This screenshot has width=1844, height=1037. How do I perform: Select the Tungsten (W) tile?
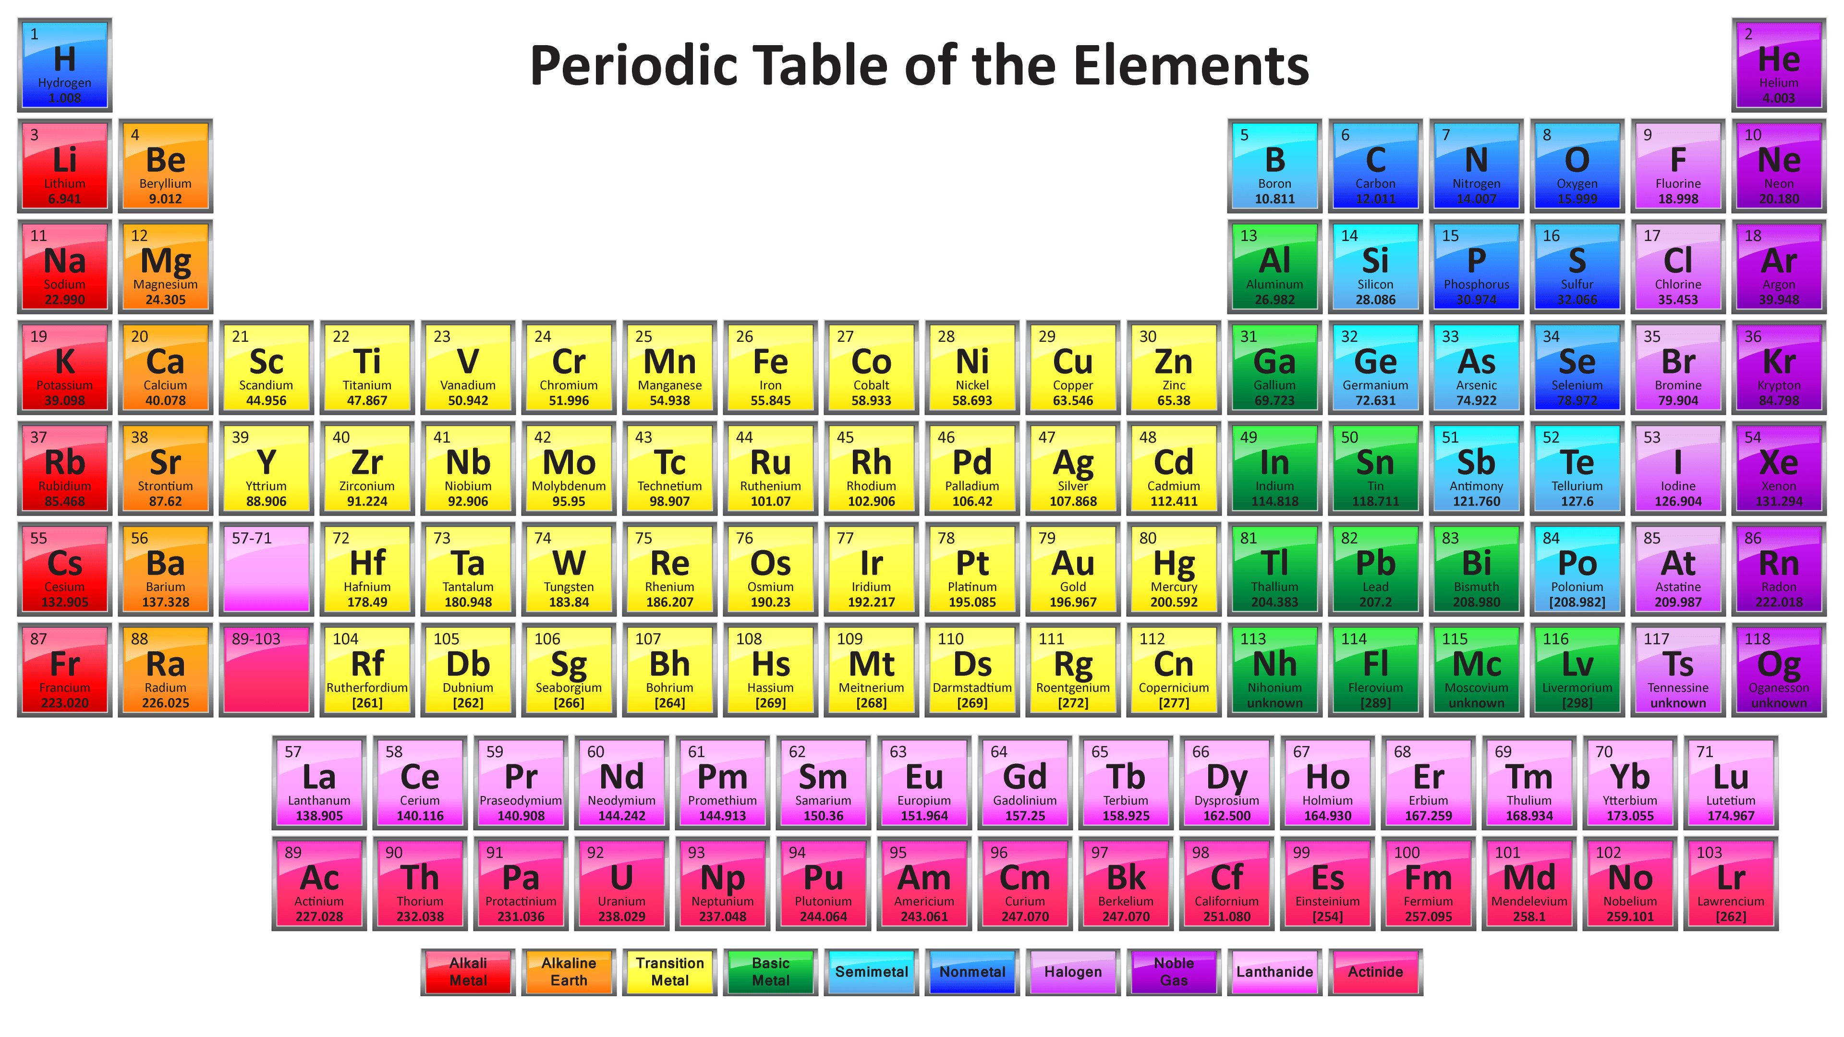coord(569,570)
